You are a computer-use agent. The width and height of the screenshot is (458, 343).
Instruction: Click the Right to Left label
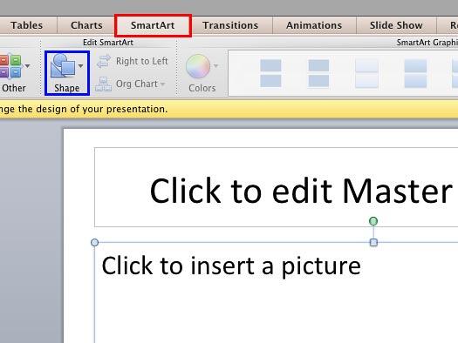(142, 61)
